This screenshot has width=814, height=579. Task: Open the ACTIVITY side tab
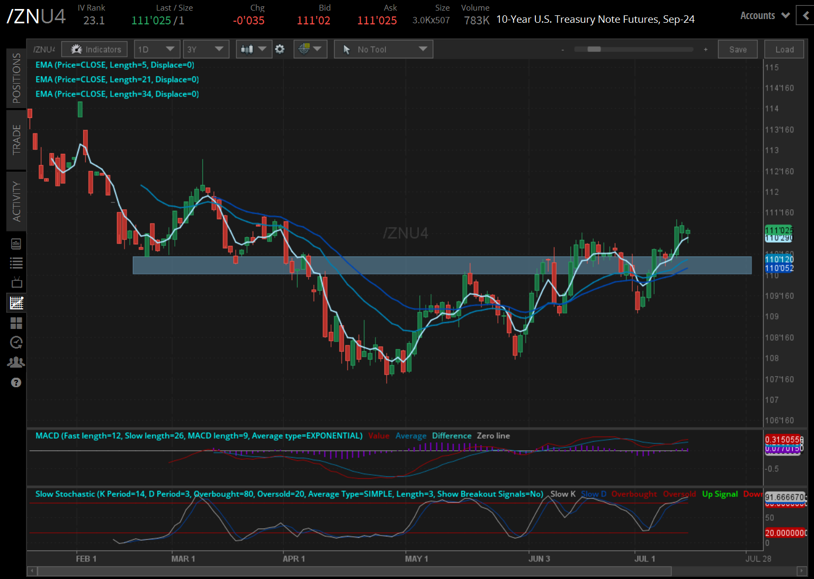pyautogui.click(x=16, y=201)
